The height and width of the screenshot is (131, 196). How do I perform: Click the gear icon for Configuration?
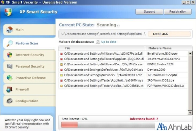(10, 101)
